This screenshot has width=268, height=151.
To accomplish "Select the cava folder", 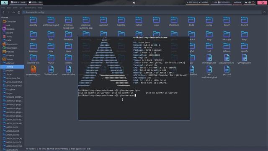I will point(156,21).
